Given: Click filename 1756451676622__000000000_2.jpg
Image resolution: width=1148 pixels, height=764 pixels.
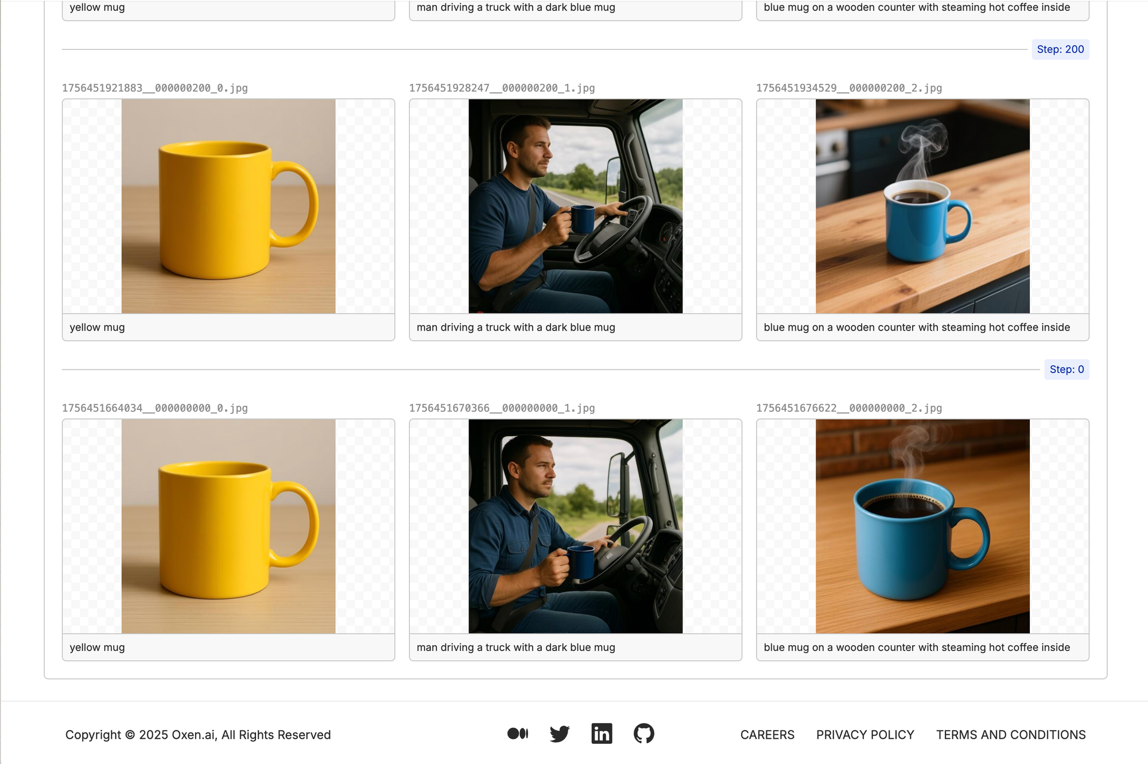Looking at the screenshot, I should pos(848,408).
